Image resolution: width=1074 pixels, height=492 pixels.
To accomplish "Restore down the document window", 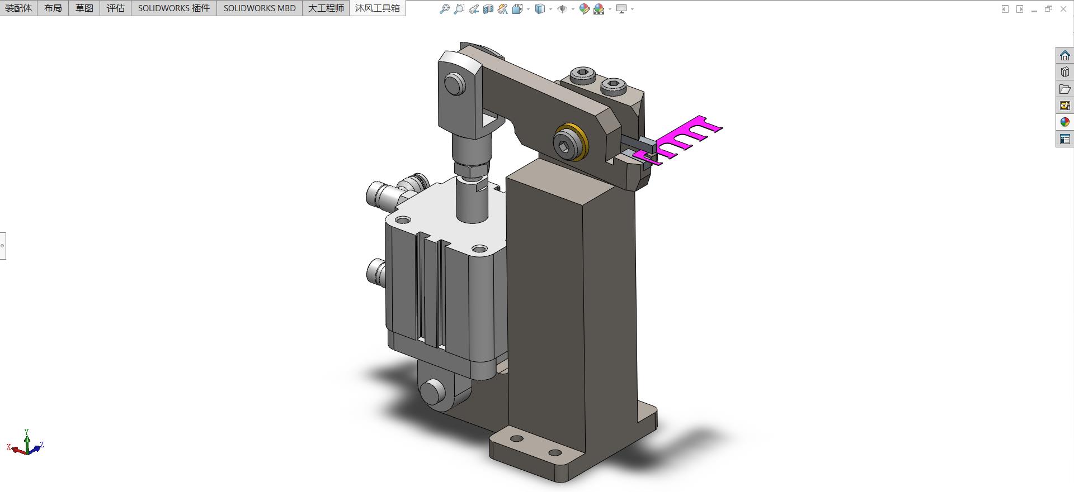I will pos(1049,9).
